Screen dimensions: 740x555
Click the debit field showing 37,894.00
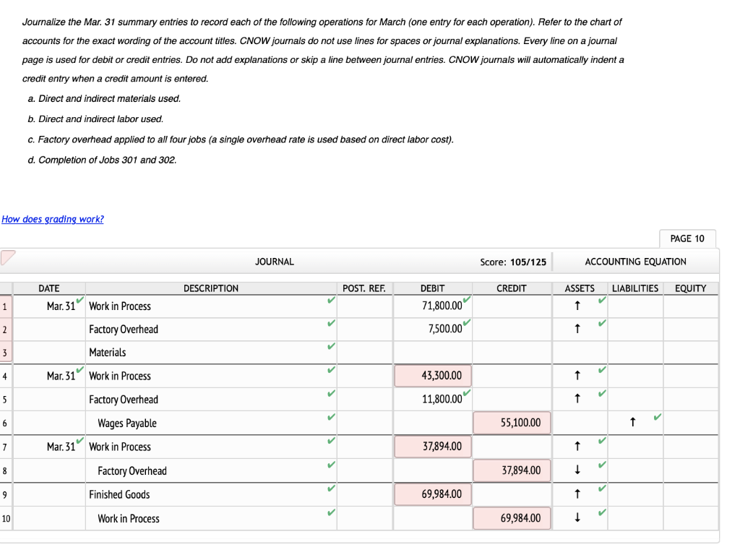[433, 447]
